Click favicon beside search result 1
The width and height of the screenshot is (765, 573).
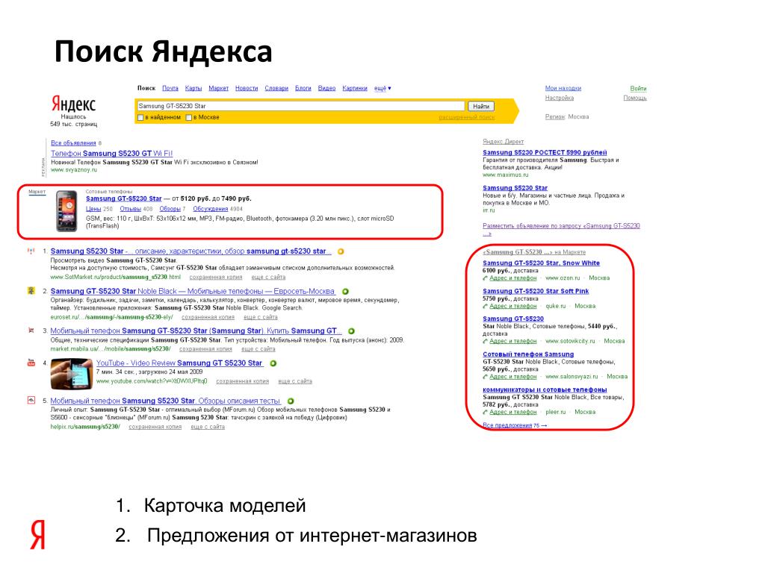(x=31, y=251)
